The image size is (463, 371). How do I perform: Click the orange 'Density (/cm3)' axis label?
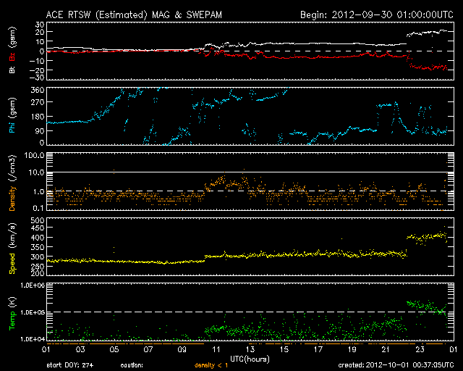[12, 183]
